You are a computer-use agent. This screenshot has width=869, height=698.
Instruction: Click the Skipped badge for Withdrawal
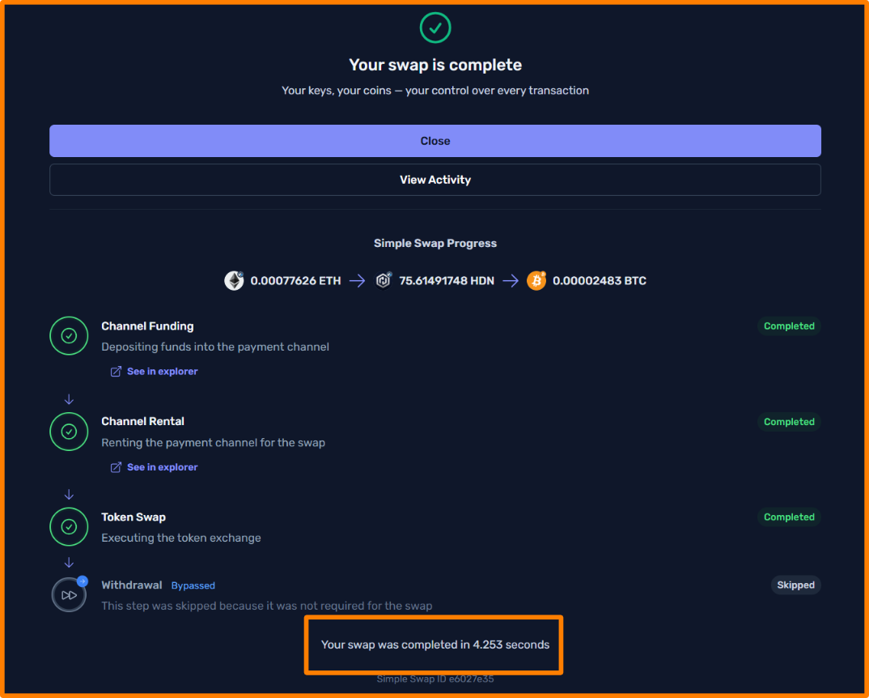pos(795,585)
